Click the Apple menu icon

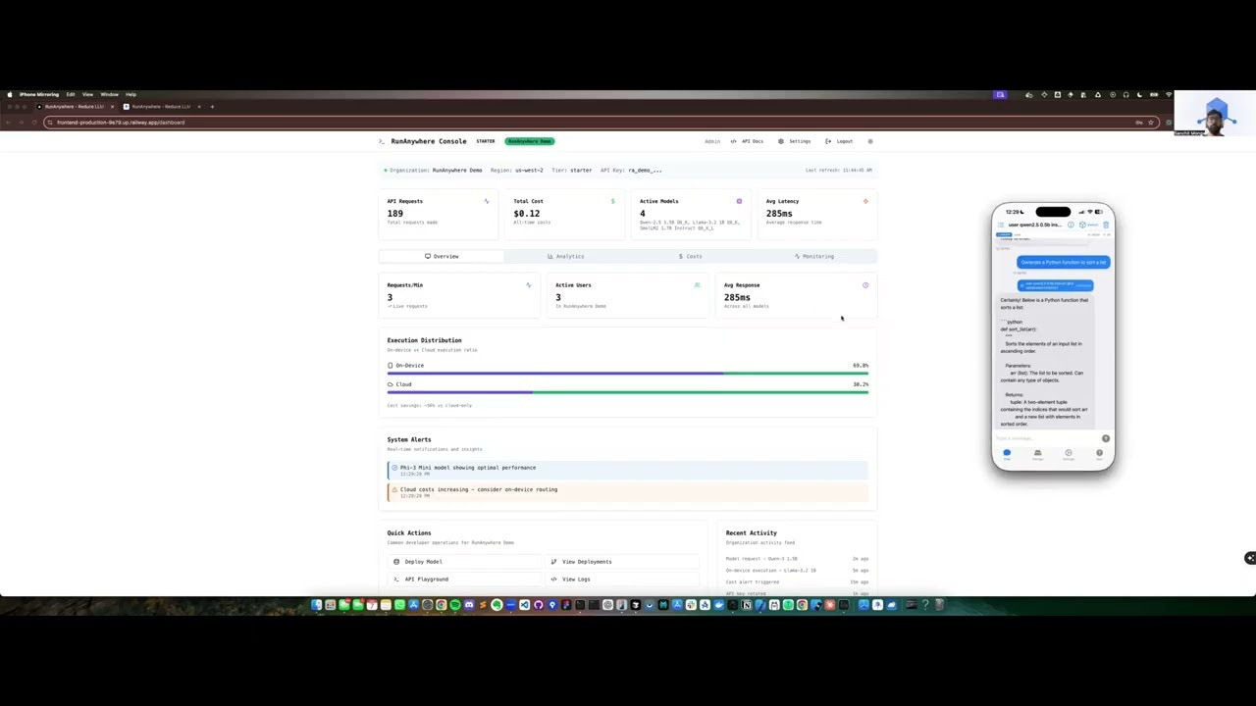10,94
